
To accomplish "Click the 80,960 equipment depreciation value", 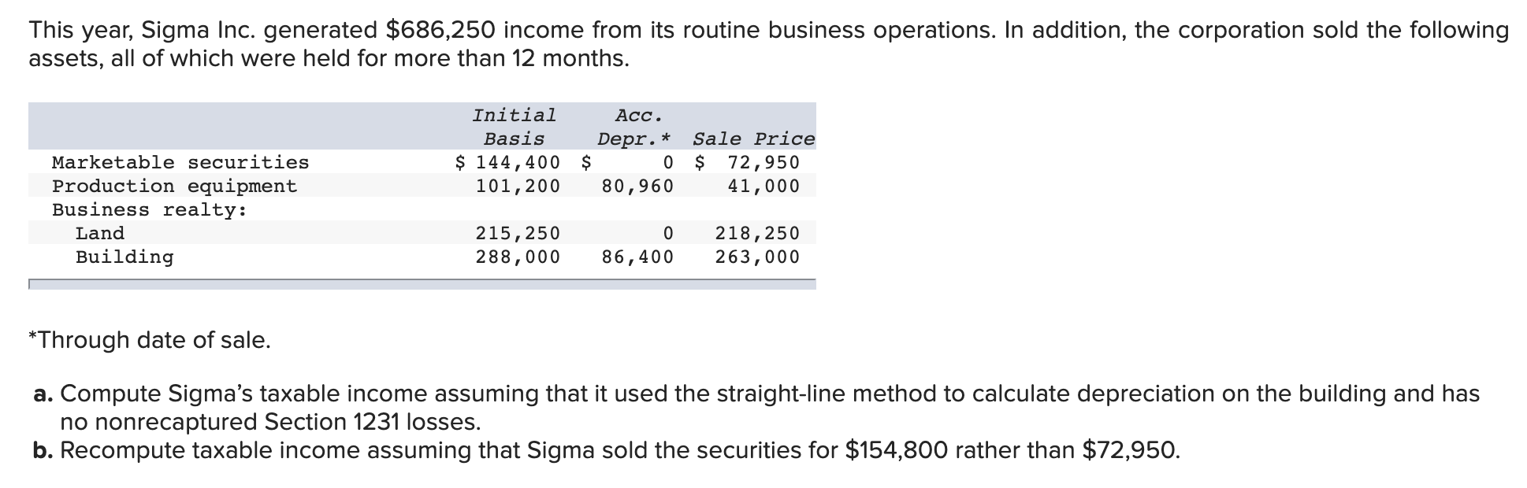I will 638,187.
